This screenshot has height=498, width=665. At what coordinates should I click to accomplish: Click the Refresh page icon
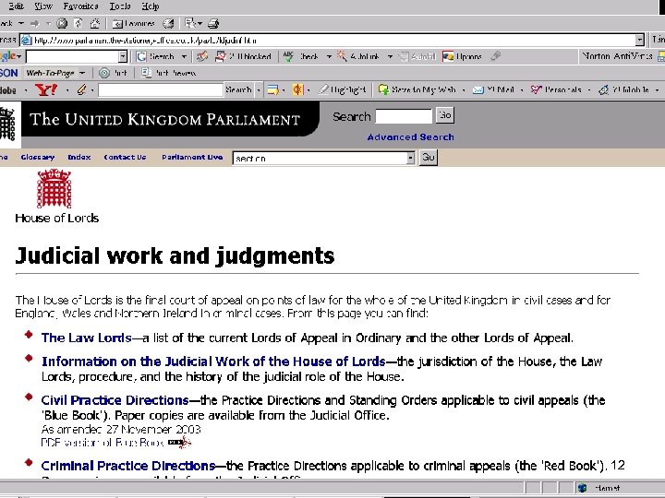(x=79, y=24)
